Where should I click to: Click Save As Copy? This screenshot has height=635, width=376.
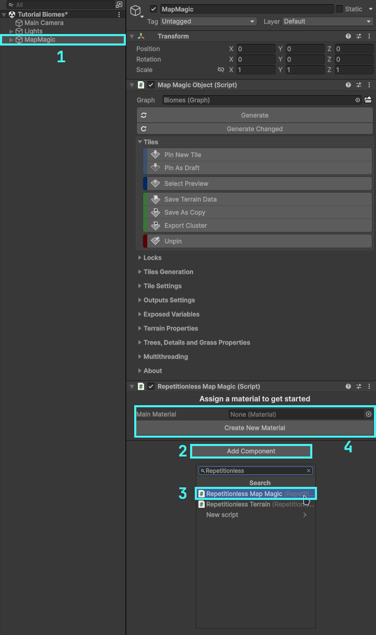(x=257, y=213)
